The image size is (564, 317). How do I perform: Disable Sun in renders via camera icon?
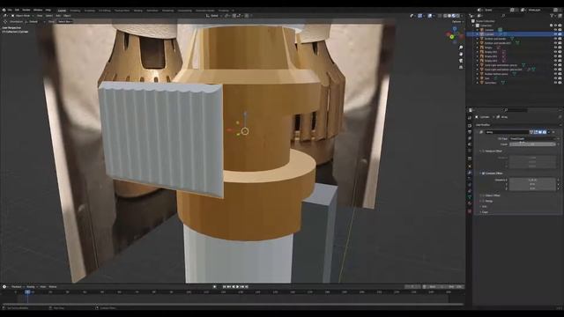pyautogui.click(x=560, y=78)
